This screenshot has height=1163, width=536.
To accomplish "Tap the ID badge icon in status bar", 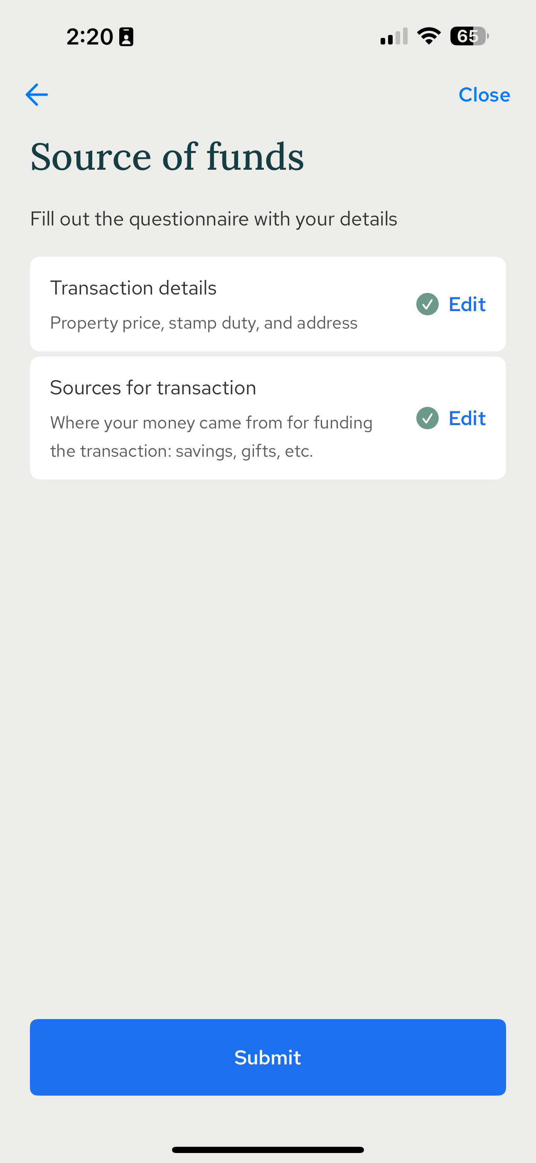I will pyautogui.click(x=126, y=37).
